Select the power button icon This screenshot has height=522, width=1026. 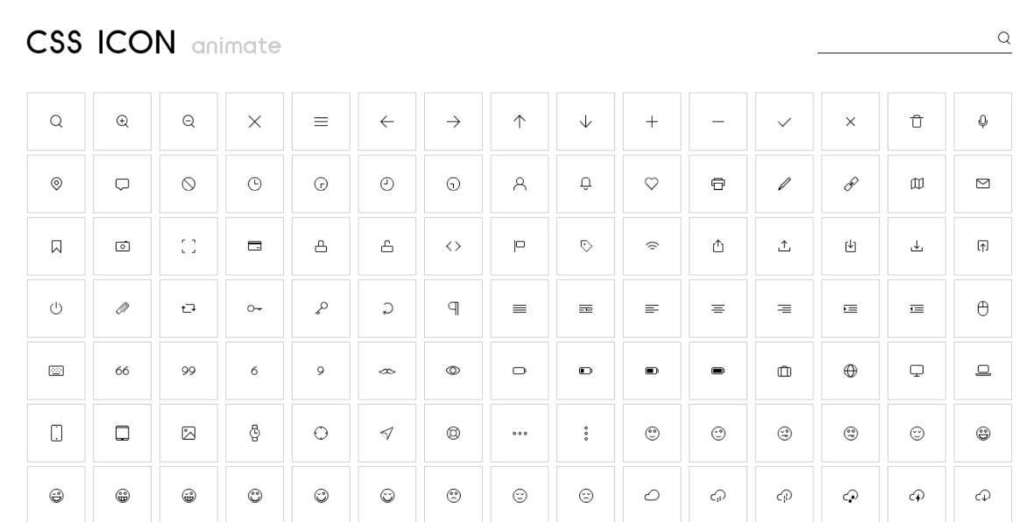[55, 308]
